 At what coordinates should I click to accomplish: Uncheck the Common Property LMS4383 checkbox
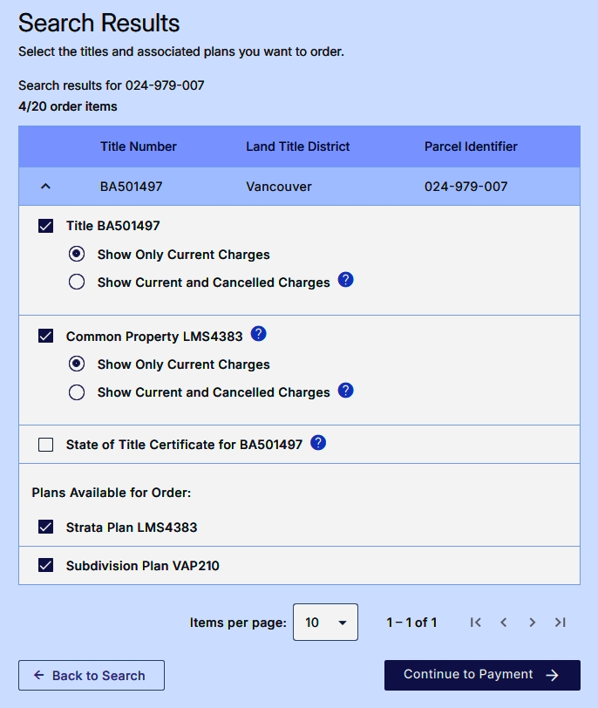[x=45, y=336]
